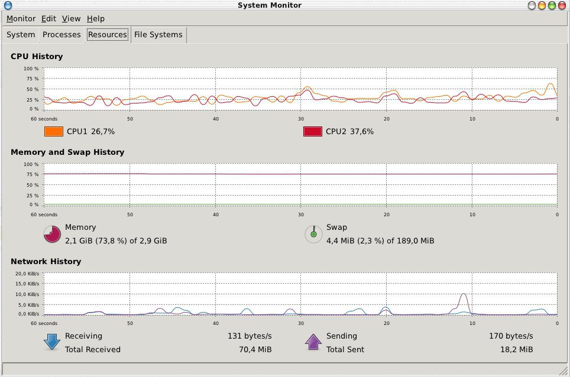
Task: Click the green maximize window button
Action: tap(552, 5)
